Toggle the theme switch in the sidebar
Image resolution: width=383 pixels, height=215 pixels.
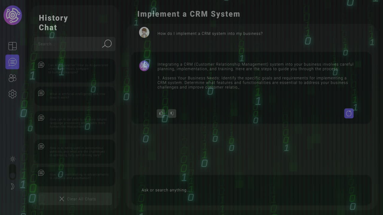[13, 172]
